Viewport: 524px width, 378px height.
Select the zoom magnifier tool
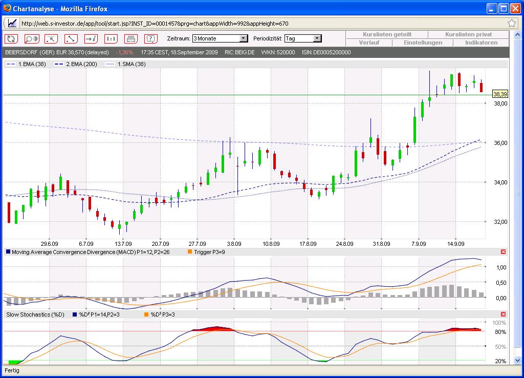[31, 38]
